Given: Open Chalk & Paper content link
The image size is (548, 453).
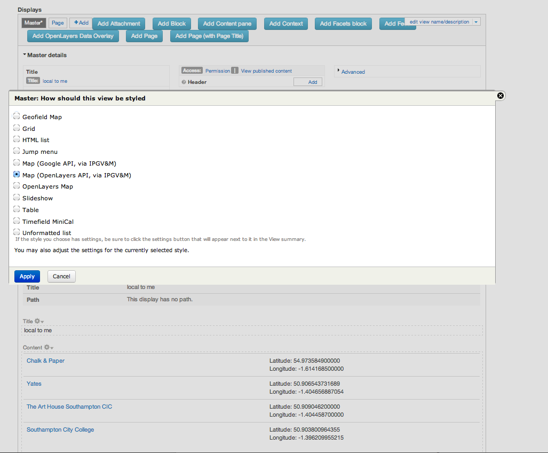Looking at the screenshot, I should coord(45,361).
